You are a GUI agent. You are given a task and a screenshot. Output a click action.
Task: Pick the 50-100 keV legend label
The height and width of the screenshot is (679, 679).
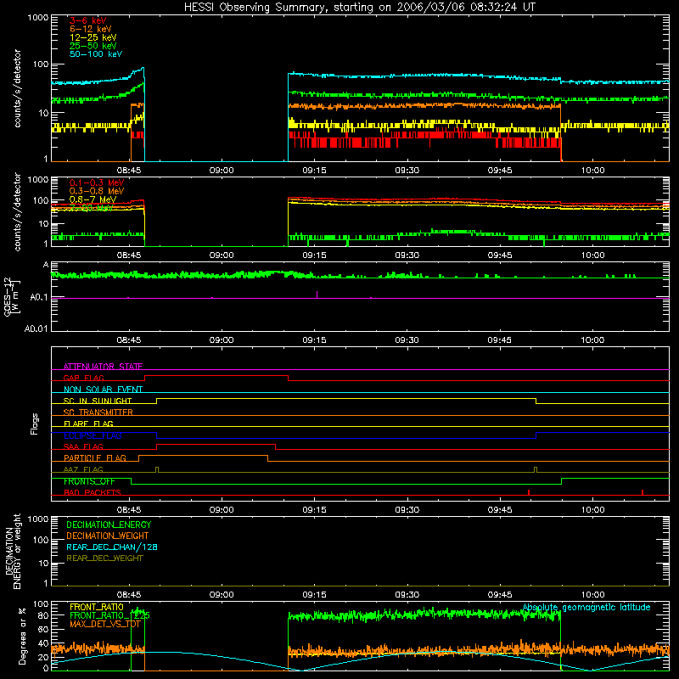96,54
